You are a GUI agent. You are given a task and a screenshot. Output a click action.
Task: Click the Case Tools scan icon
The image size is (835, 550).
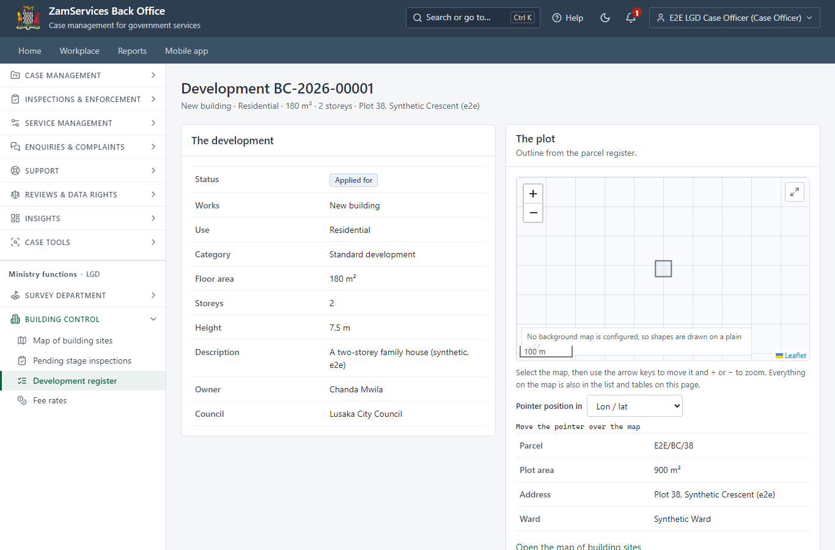(15, 242)
